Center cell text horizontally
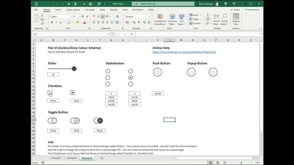Image resolution: width=294 pixels, height=165 pixels. tap(98, 22)
